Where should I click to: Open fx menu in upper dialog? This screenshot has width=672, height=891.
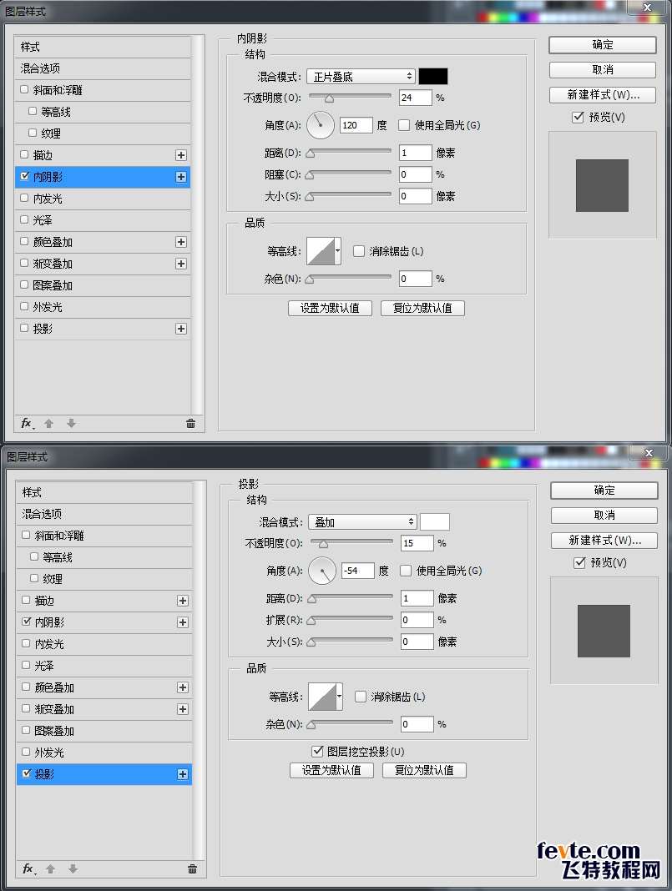[28, 423]
